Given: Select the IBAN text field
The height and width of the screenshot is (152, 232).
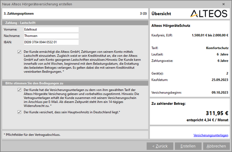Looking at the screenshot, I should pyautogui.click(x=51, y=42).
